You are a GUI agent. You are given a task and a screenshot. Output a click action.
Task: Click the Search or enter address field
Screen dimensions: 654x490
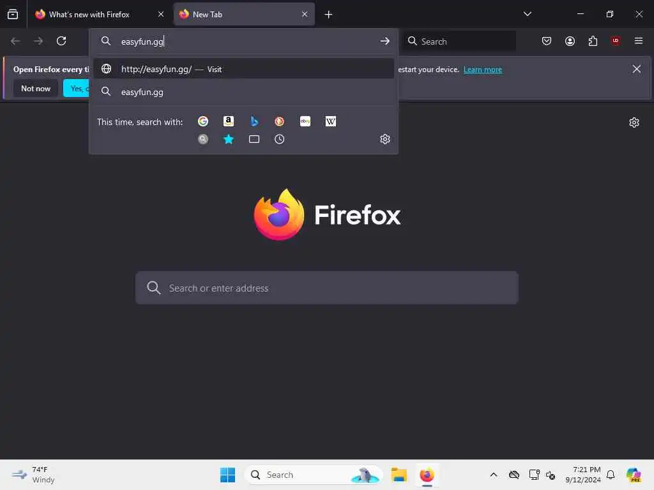(x=327, y=288)
